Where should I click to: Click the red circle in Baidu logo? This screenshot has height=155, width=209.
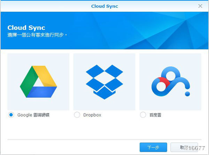[x=161, y=84]
